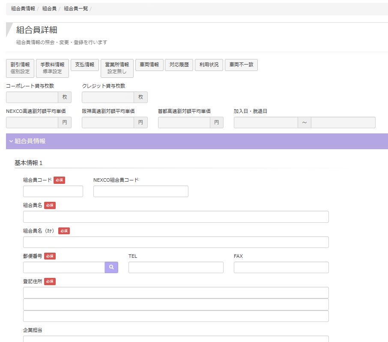This screenshot has height=342, width=388.
Task: Click the 利用状況 button
Action: (209, 65)
